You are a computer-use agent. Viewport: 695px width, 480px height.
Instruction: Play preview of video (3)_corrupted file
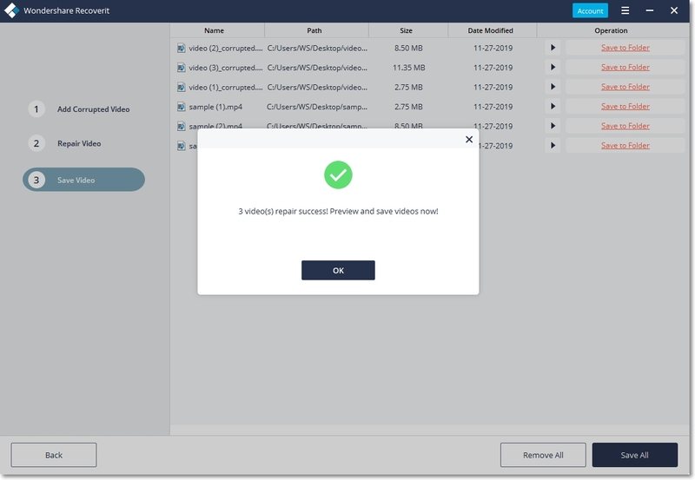(x=553, y=68)
